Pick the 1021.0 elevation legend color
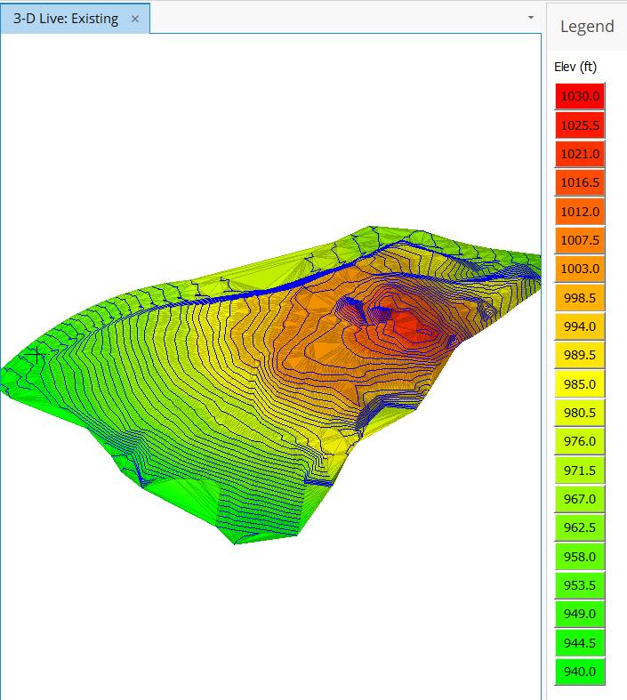Viewport: 627px width, 700px height. pyautogui.click(x=579, y=154)
